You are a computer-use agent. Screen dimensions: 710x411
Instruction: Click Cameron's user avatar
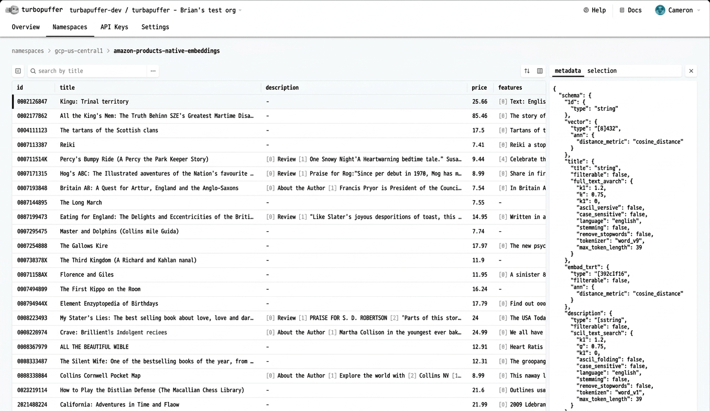point(660,10)
